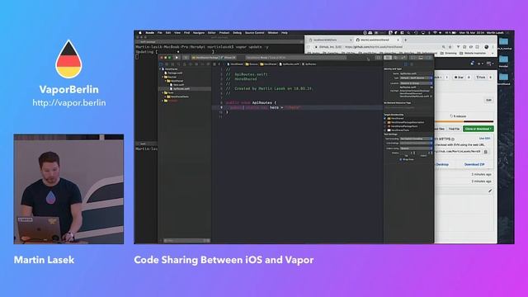Open the Text Encoding dropdown
This screenshot has height=297, width=528.
click(416, 139)
